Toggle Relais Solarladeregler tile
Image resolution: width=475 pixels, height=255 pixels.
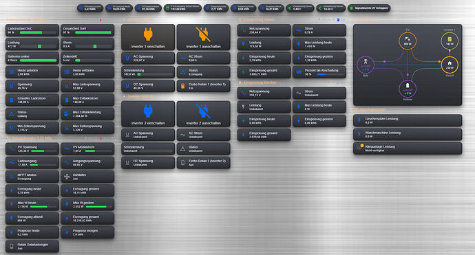pyautogui.click(x=32, y=246)
